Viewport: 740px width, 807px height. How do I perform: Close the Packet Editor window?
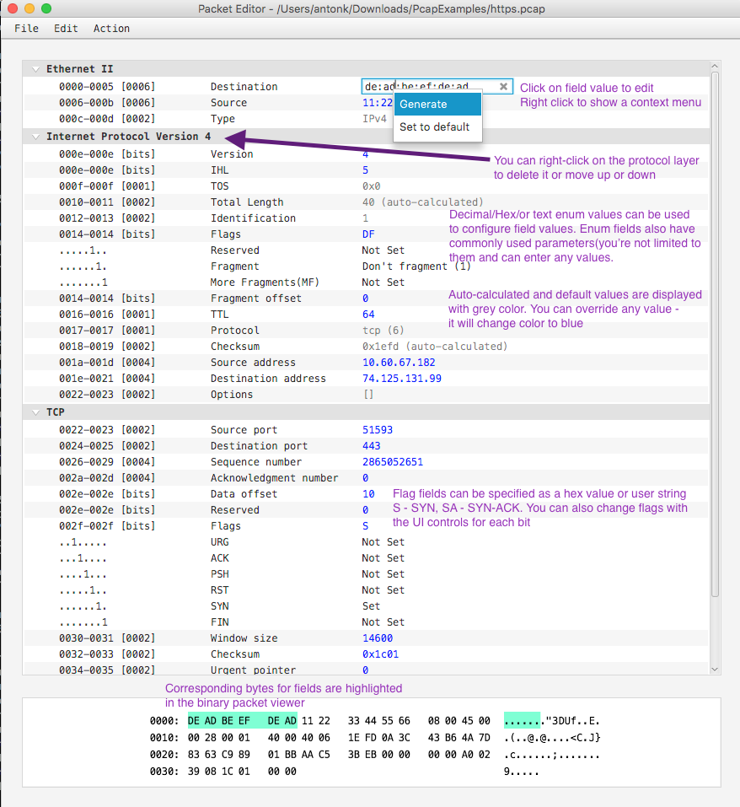13,8
